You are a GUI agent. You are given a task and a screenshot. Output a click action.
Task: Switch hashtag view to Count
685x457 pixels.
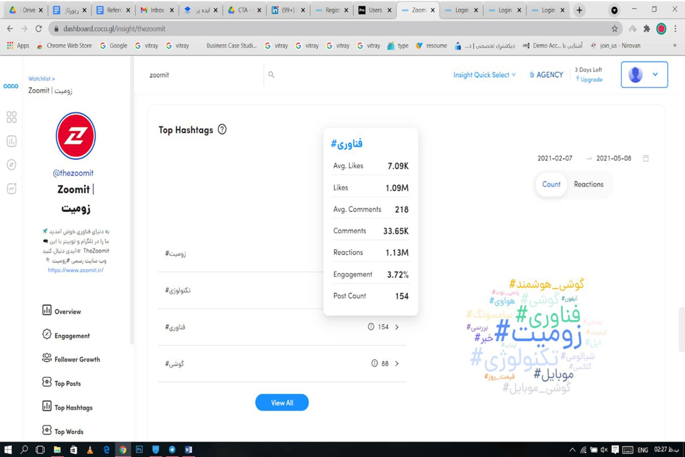[551, 184]
